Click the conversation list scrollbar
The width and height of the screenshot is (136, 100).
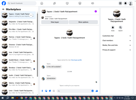tap(38, 45)
